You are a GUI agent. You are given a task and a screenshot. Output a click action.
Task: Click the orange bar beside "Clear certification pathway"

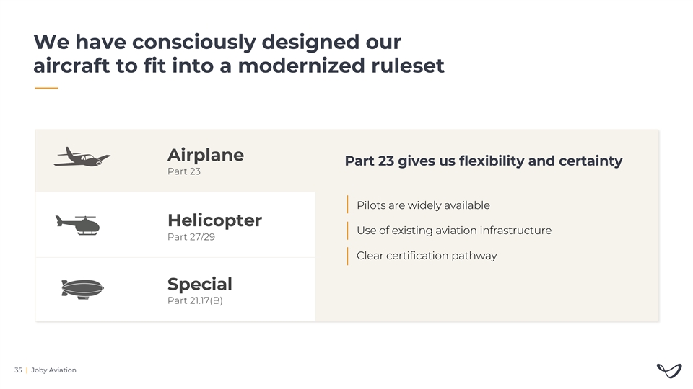348,256
